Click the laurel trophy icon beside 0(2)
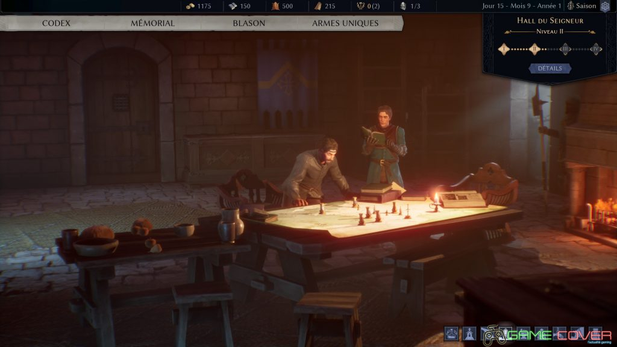The width and height of the screenshot is (617, 347). coord(360,6)
